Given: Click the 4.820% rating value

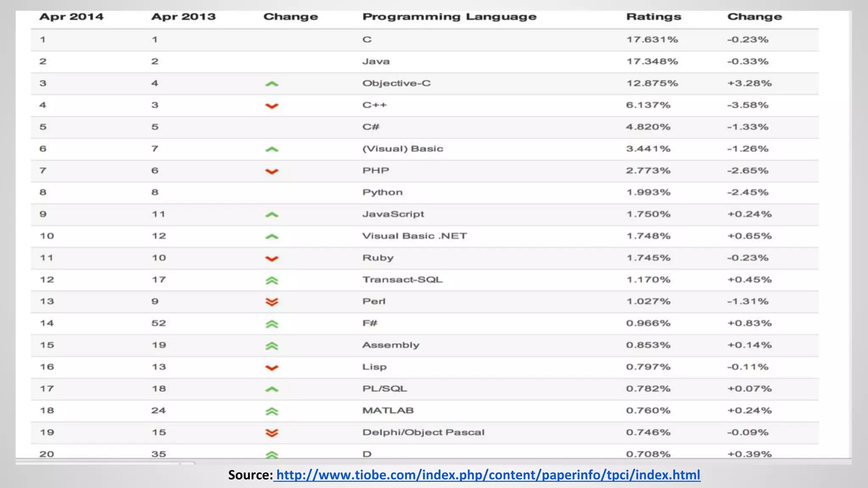Looking at the screenshot, I should coord(648,127).
